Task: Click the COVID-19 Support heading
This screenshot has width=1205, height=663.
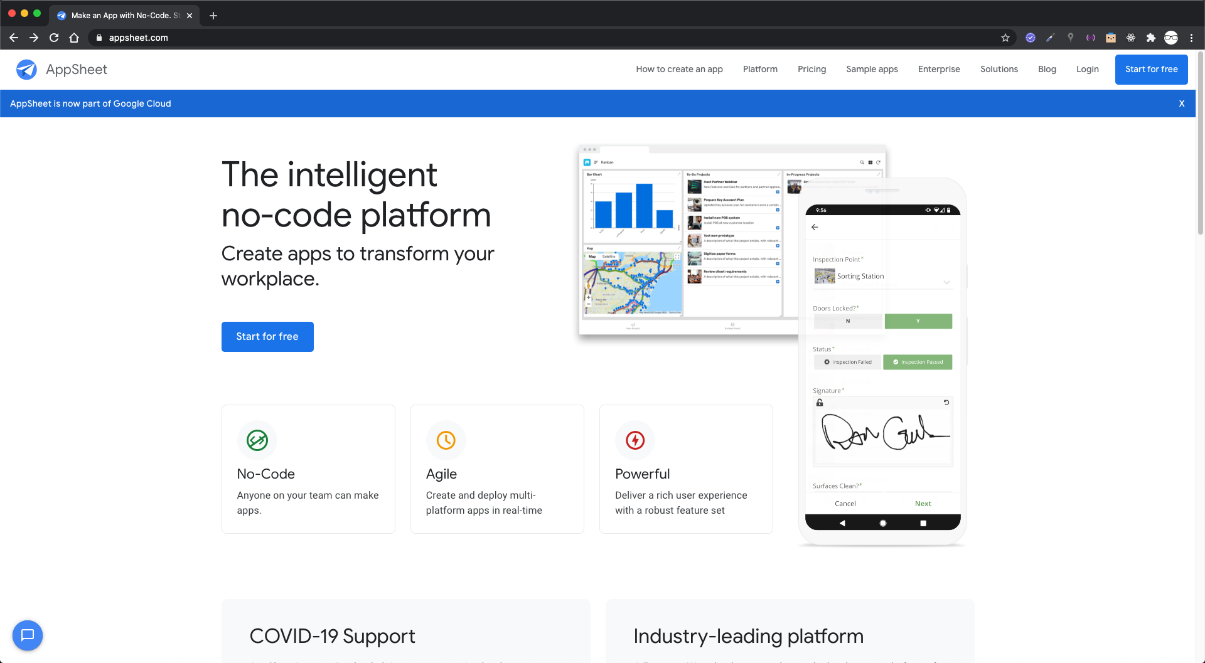Action: point(332,636)
